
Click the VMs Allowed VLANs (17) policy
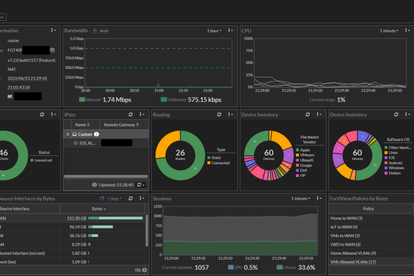353,262
